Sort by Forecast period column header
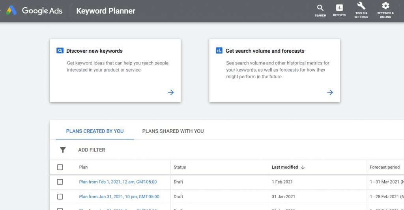 click(x=385, y=167)
